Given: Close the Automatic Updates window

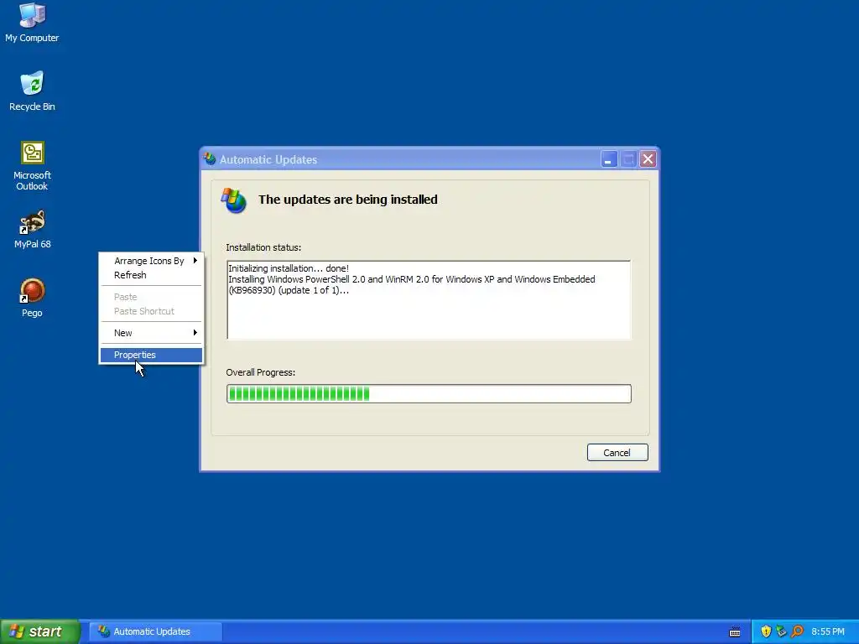Looking at the screenshot, I should pos(648,159).
